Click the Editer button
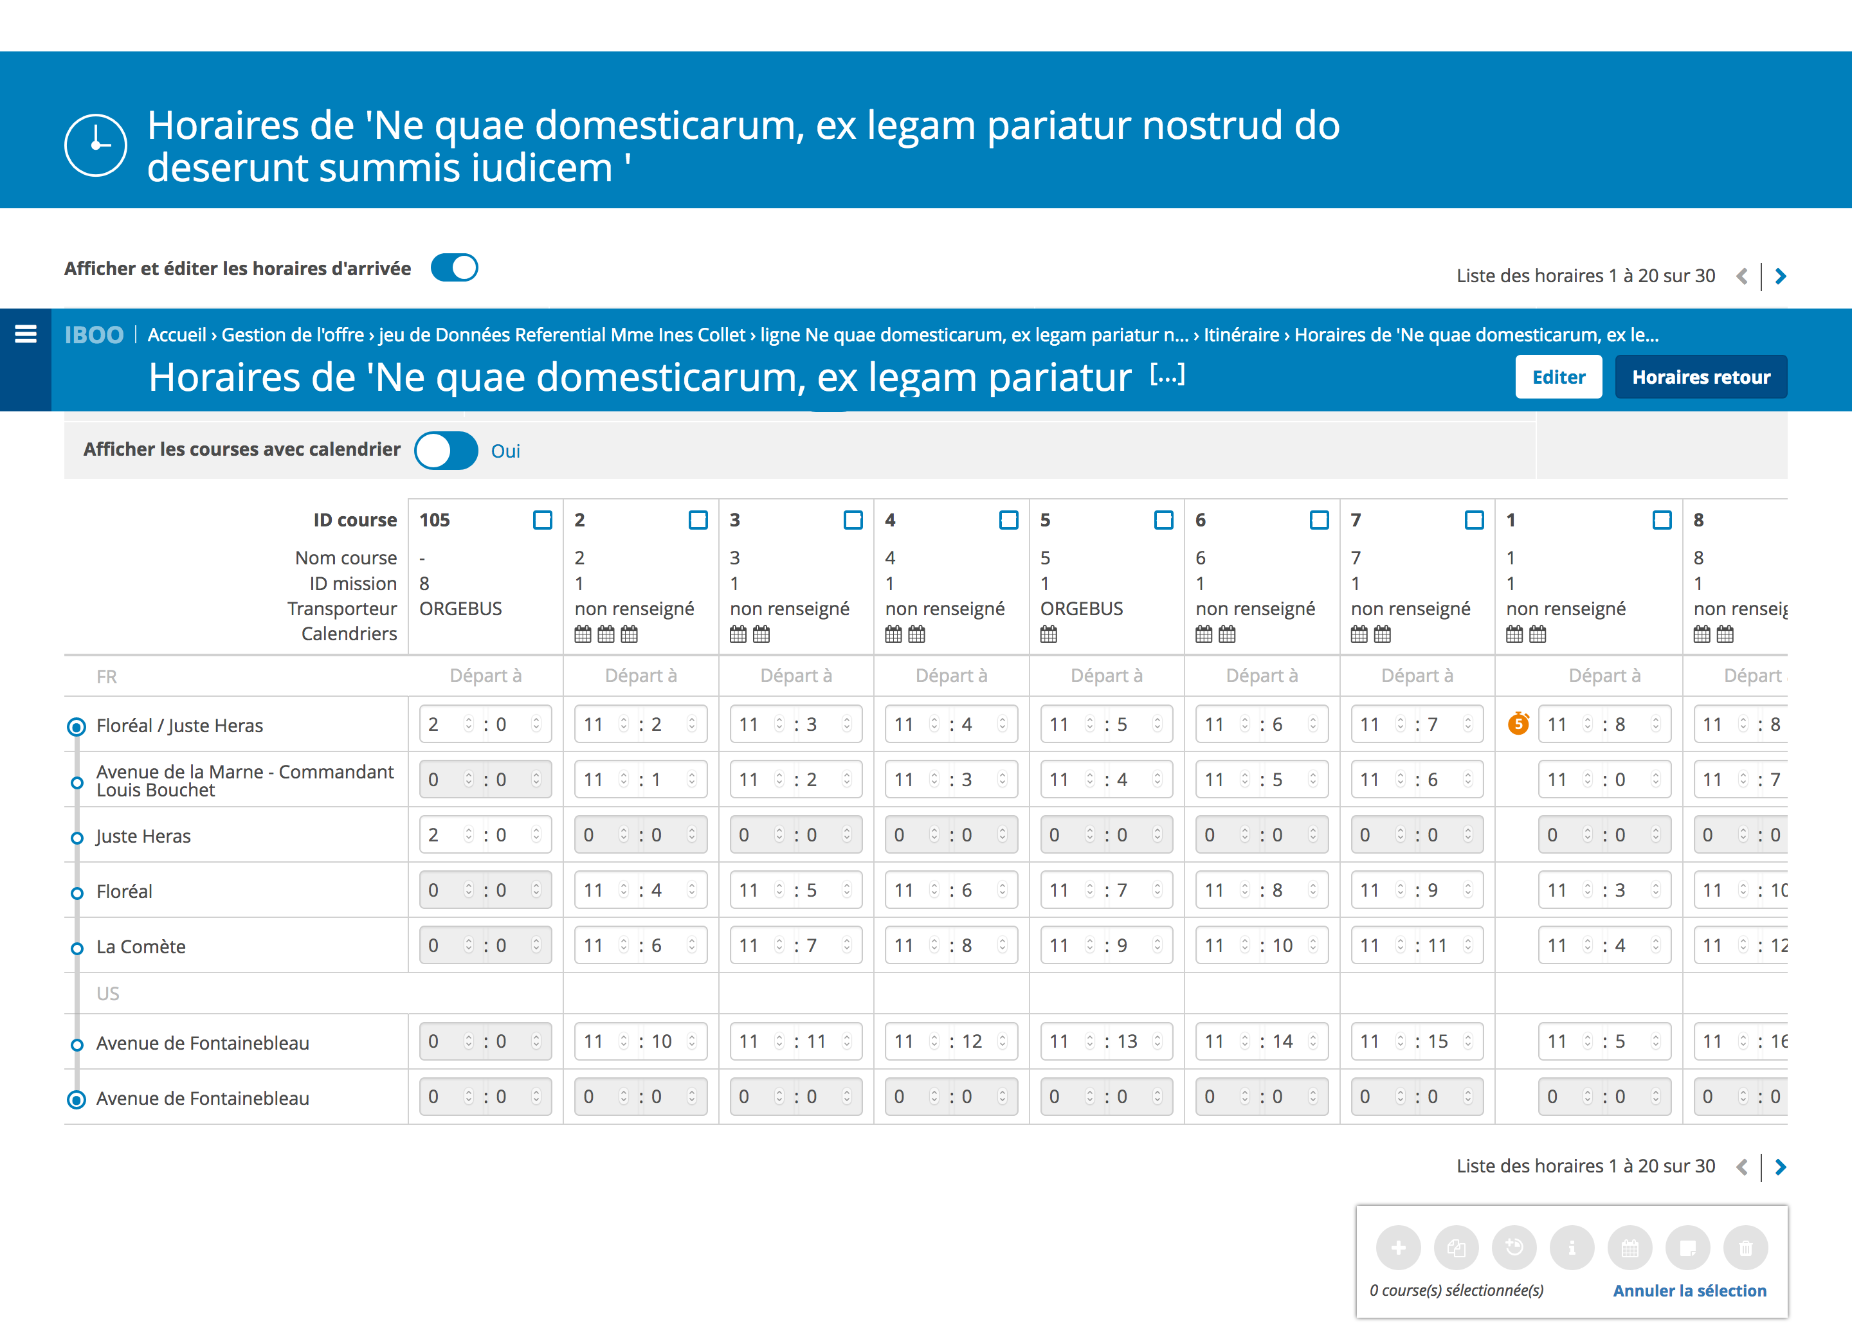 tap(1557, 377)
